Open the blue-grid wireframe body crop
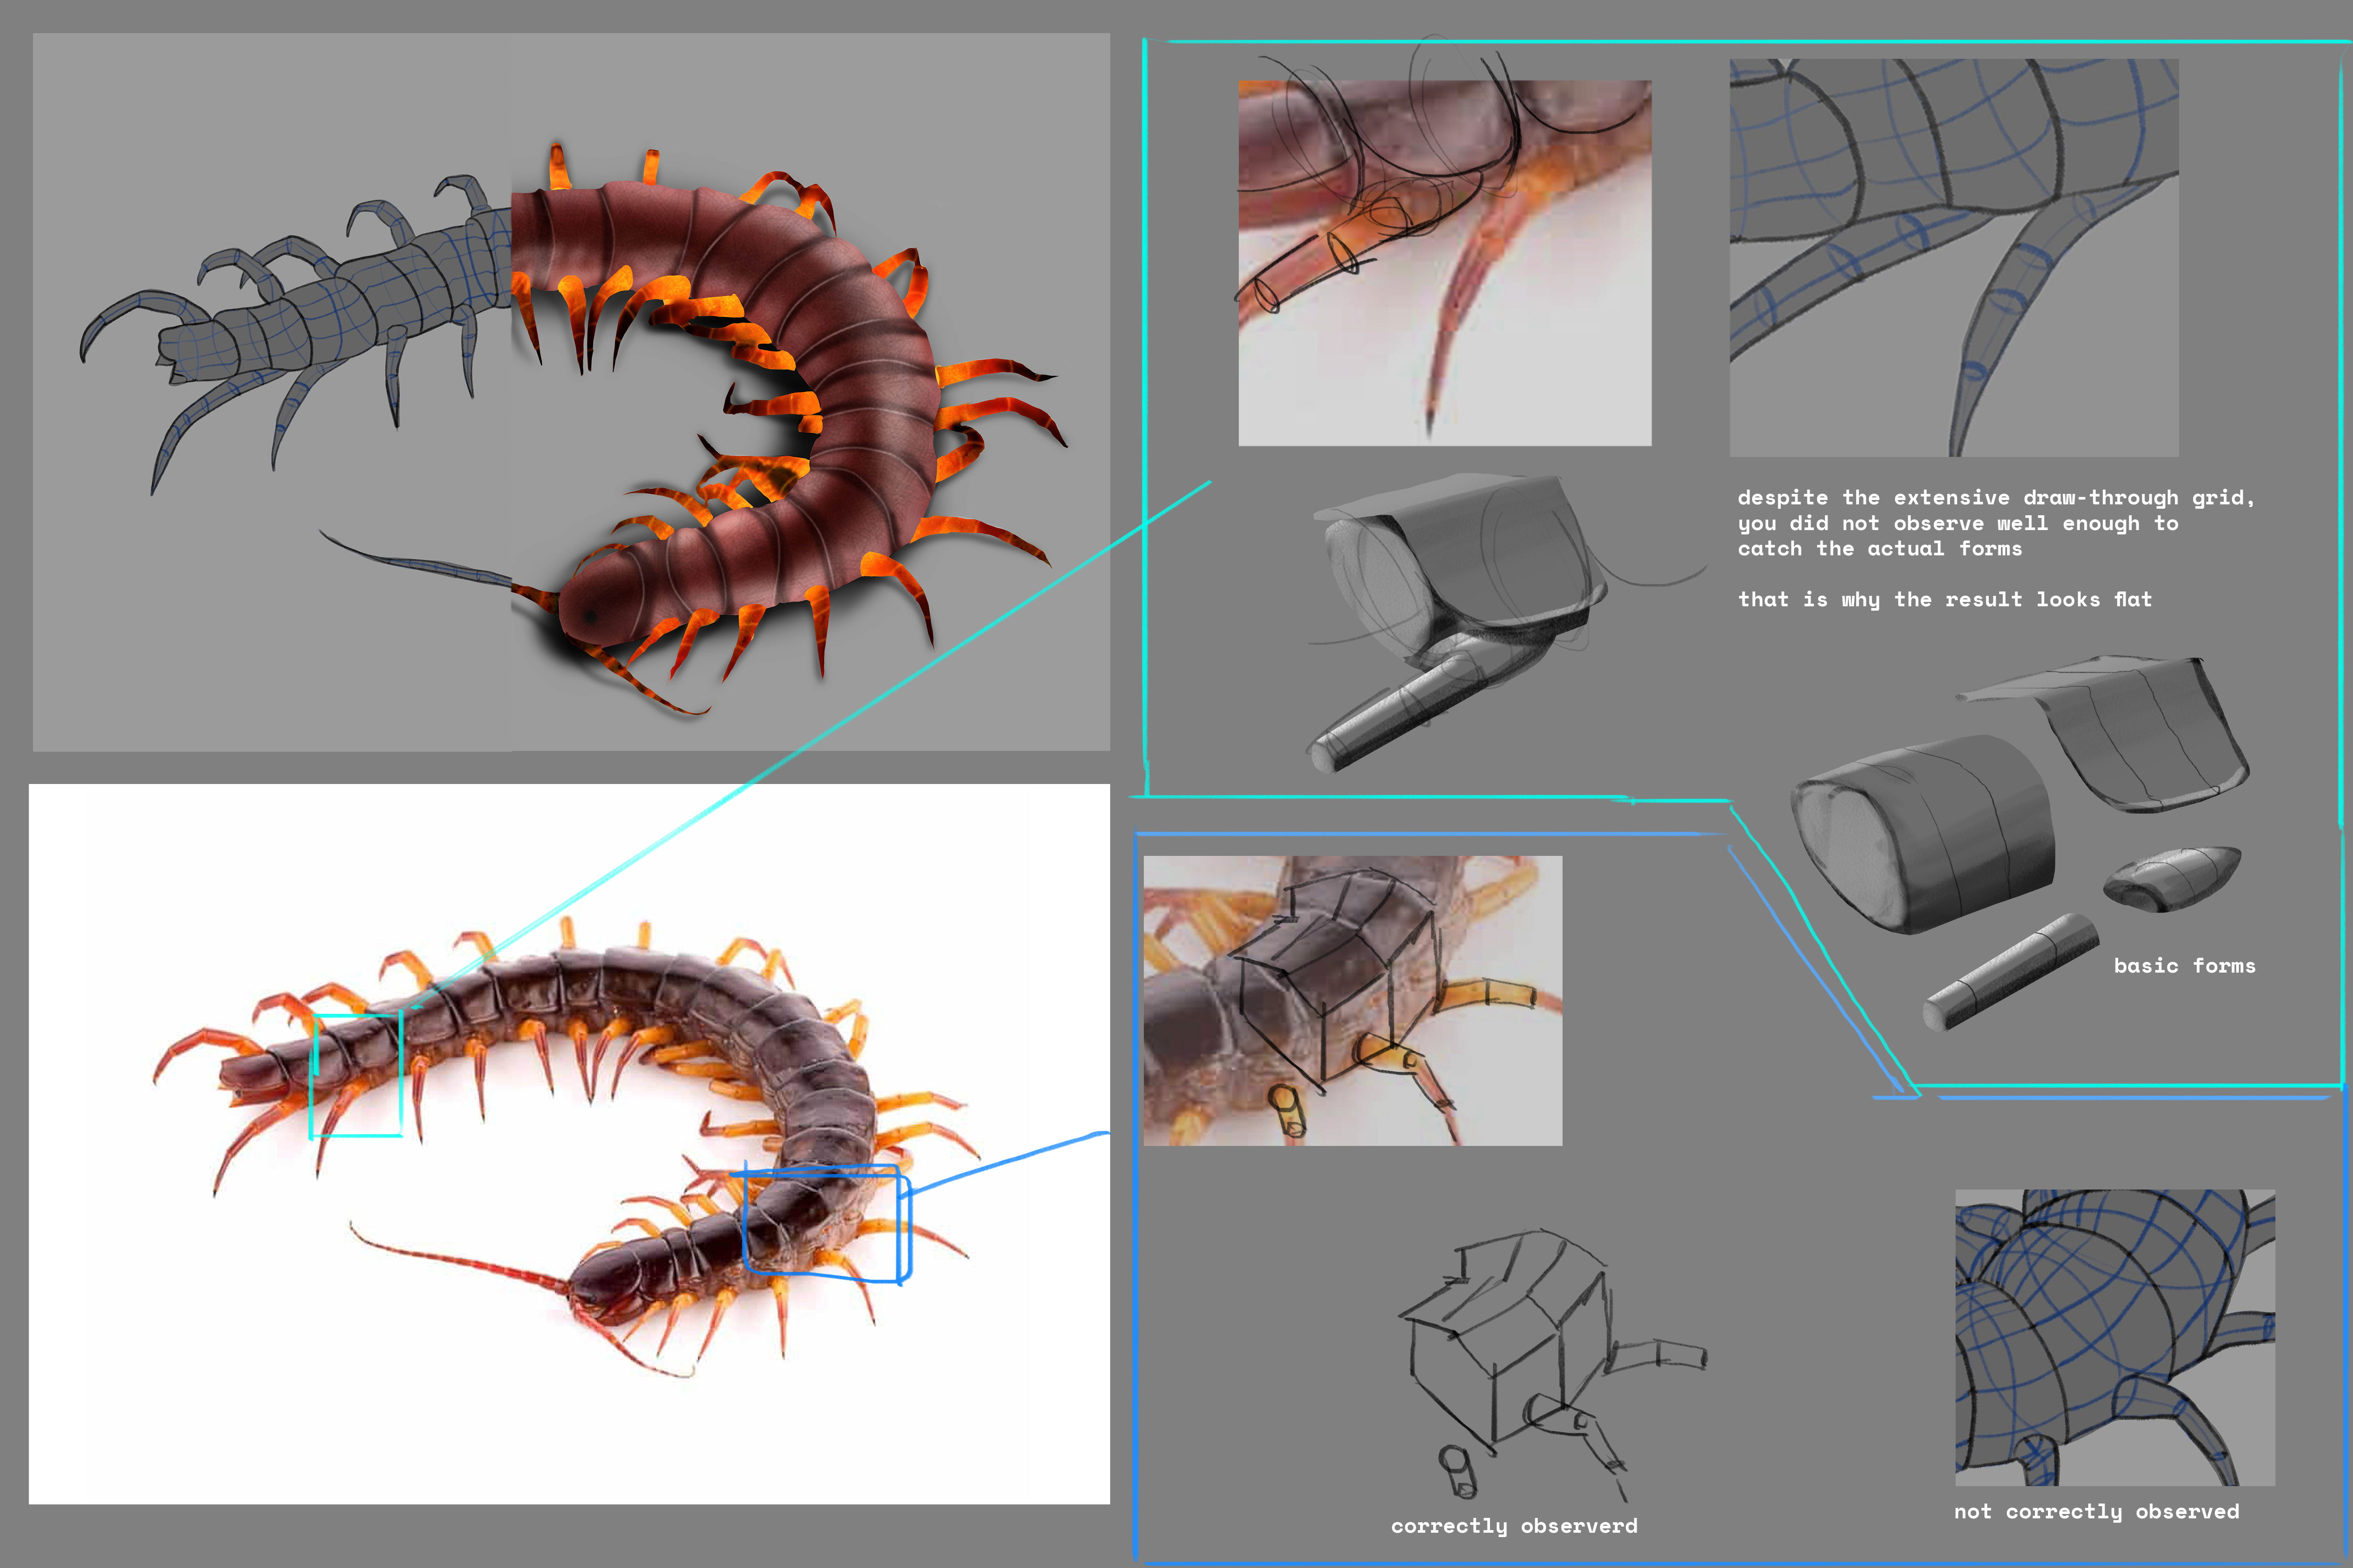Viewport: 2353px width, 1568px height. point(2115,1337)
